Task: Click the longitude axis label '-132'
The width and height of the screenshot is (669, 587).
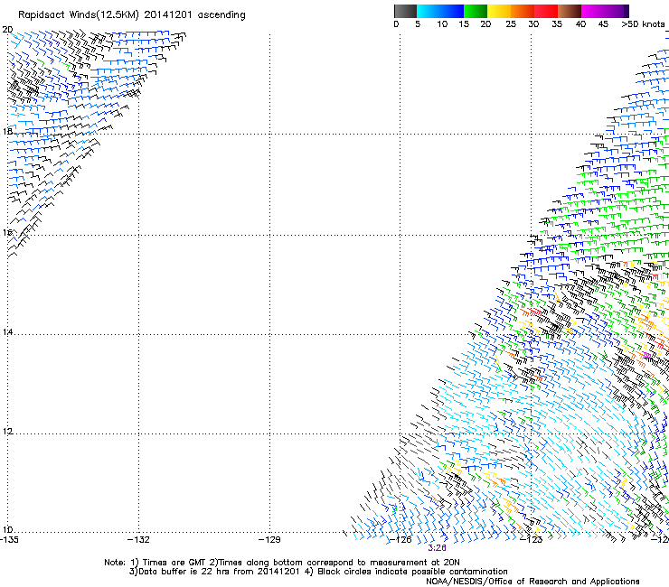Action: point(138,540)
